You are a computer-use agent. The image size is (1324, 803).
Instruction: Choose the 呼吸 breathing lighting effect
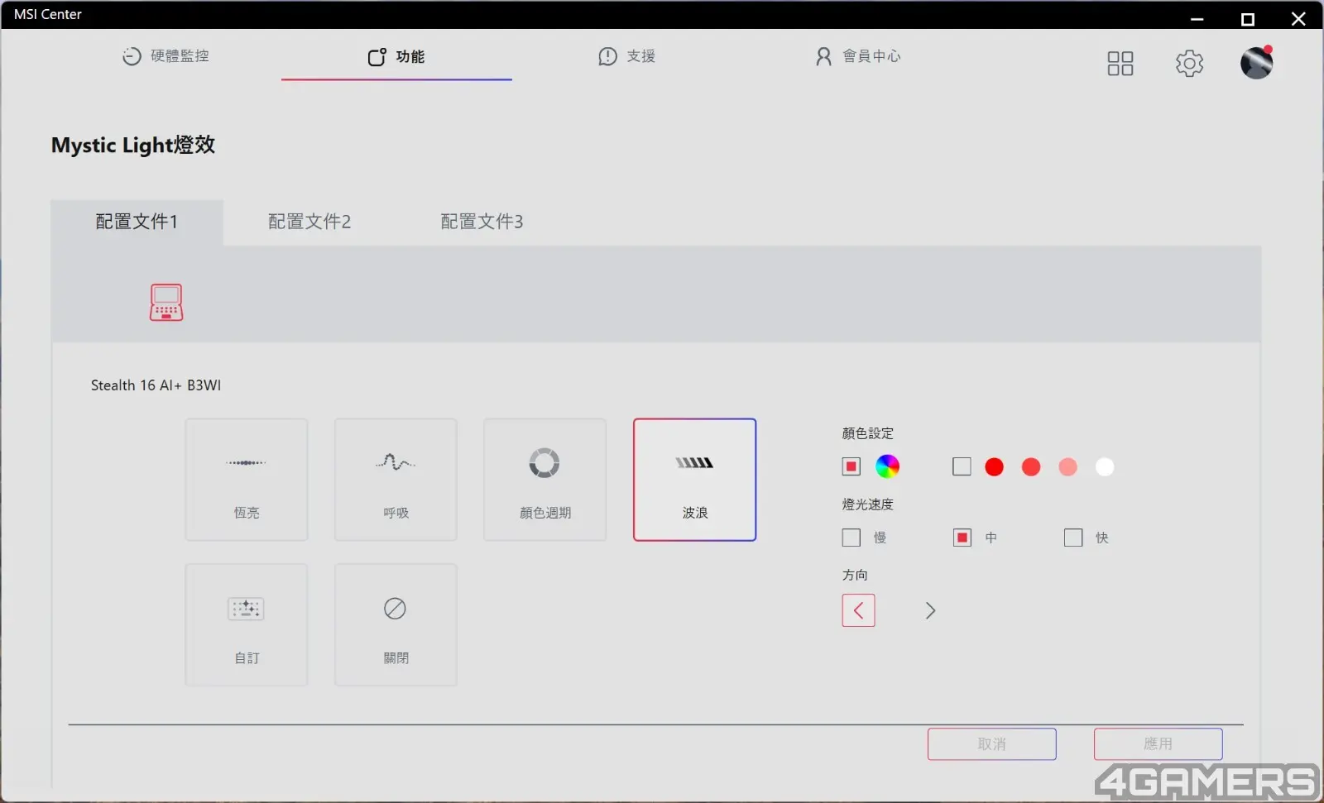[x=396, y=480]
